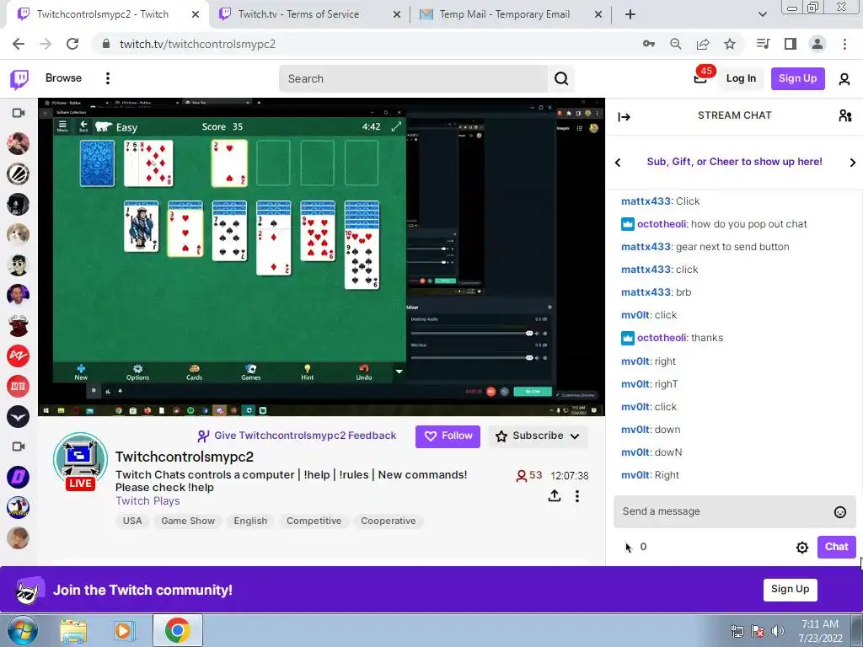The image size is (863, 647).
Task: Click the USA tag
Action: pos(132,521)
